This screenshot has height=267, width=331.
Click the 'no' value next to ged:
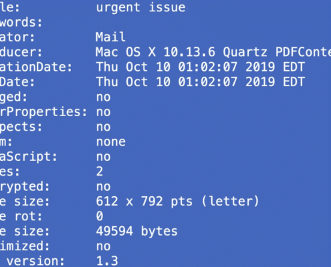coord(103,97)
